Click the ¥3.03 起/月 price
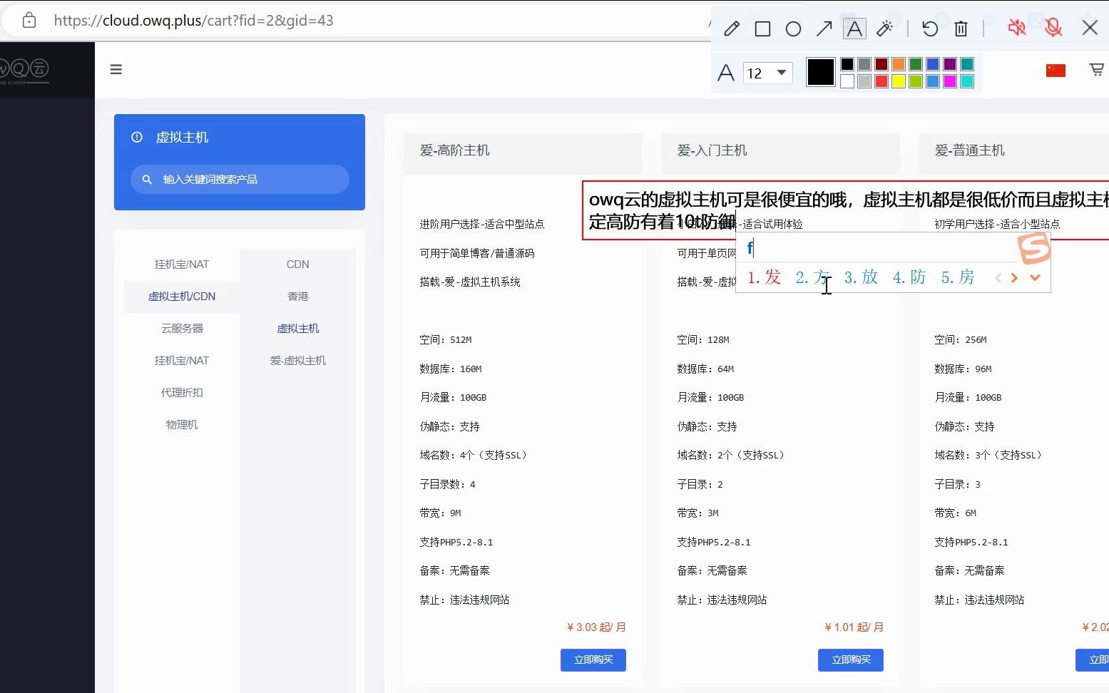Viewport: 1109px width, 693px height. (x=596, y=627)
